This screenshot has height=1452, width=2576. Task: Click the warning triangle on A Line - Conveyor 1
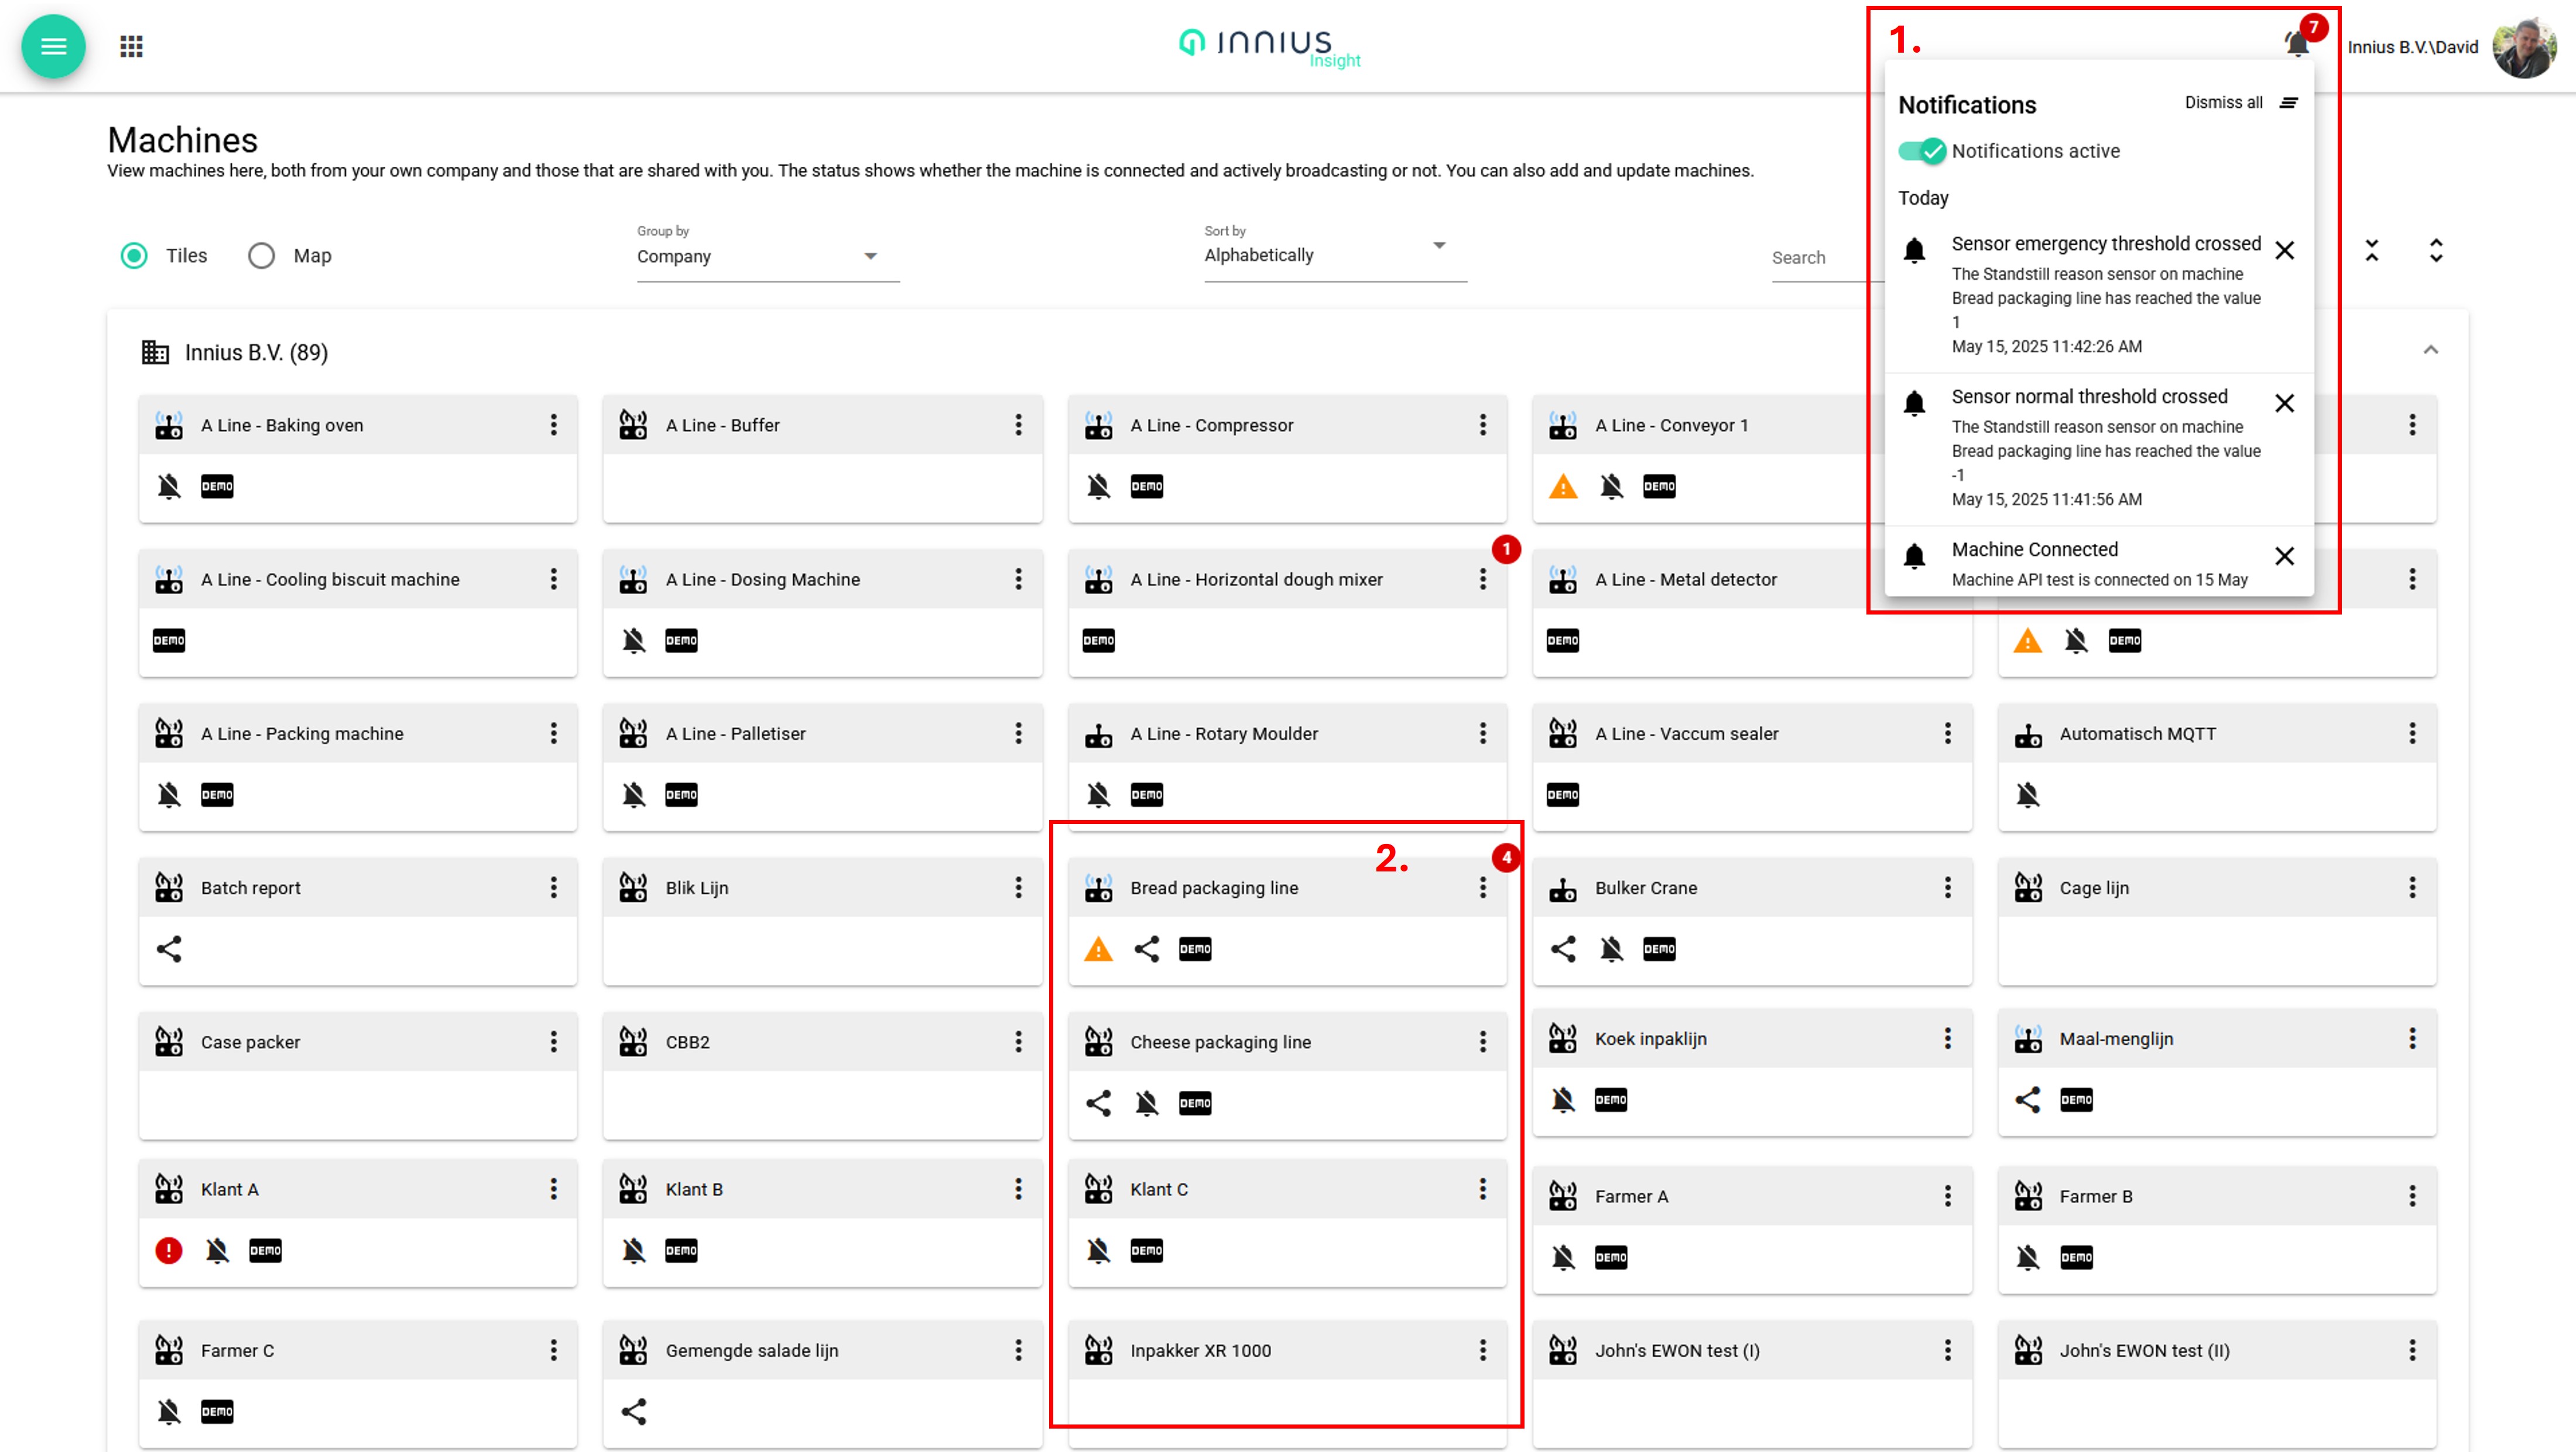point(1563,487)
